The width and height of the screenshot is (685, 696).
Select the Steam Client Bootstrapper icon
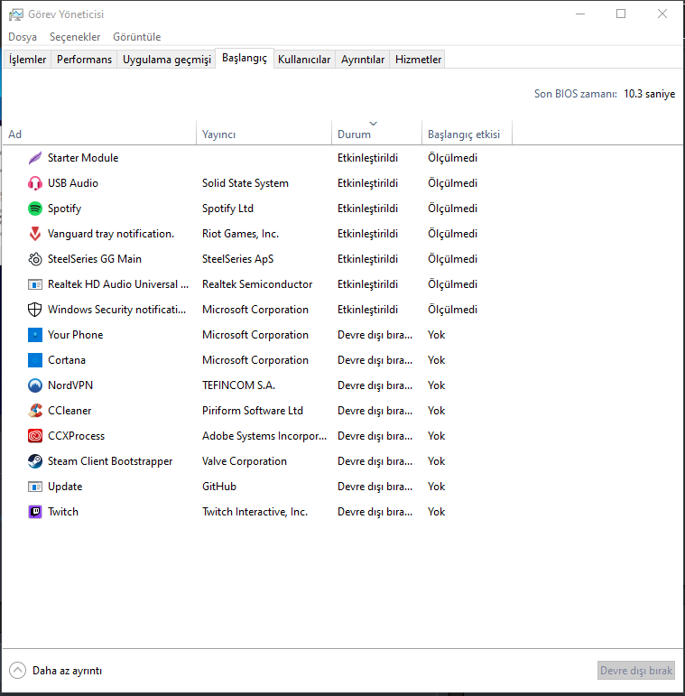tap(35, 461)
